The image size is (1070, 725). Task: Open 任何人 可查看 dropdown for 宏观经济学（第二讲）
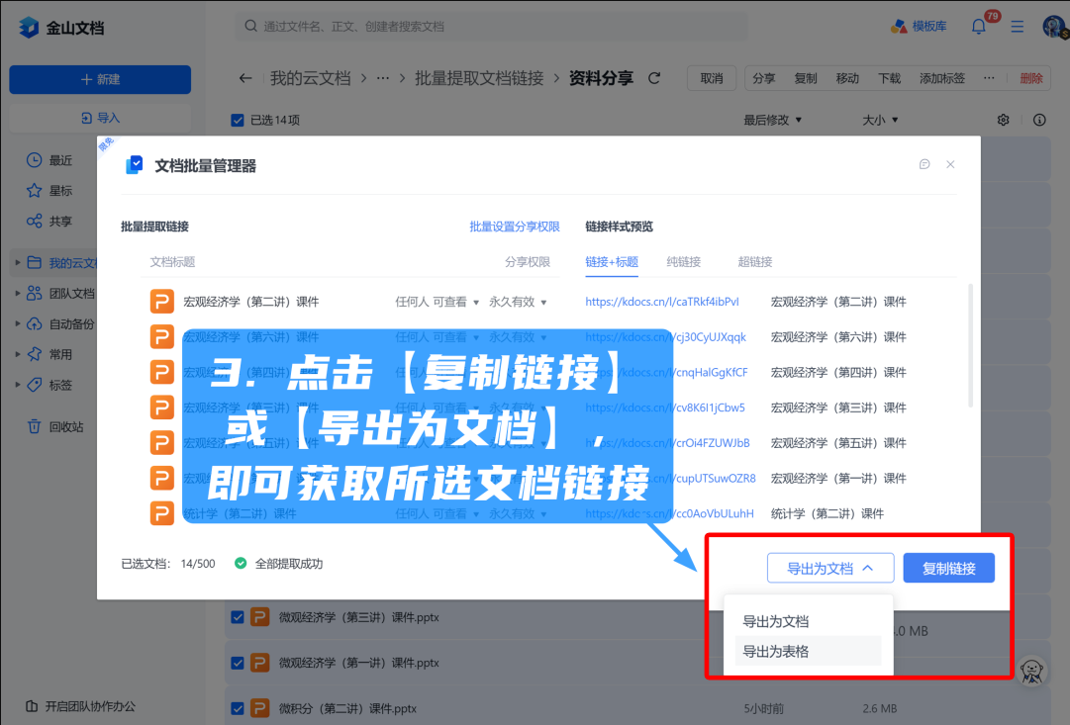(437, 302)
